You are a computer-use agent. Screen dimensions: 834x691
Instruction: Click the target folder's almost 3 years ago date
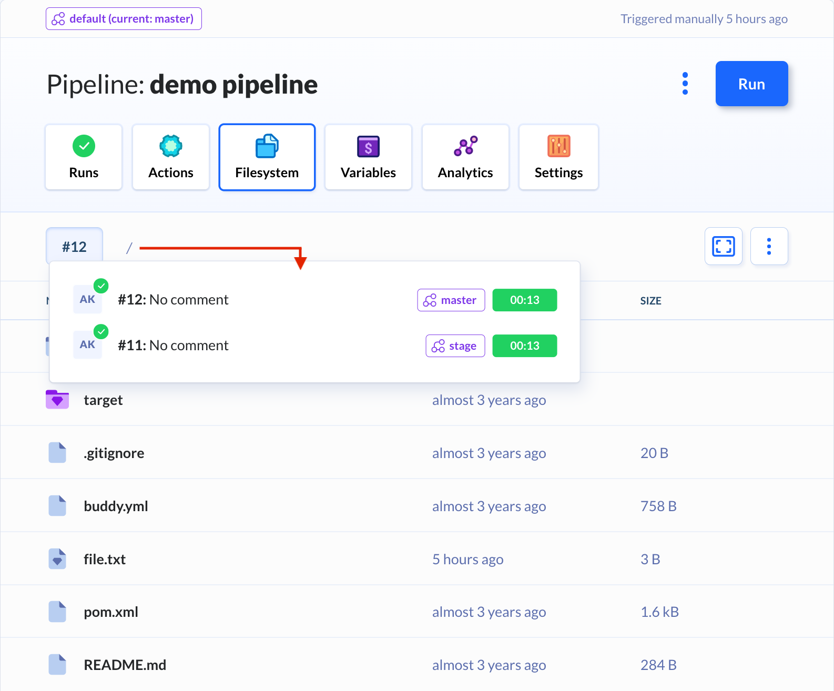click(489, 400)
